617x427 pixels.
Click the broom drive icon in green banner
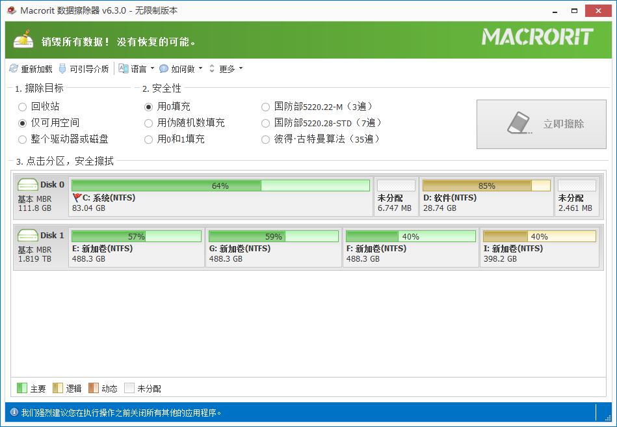pyautogui.click(x=23, y=39)
